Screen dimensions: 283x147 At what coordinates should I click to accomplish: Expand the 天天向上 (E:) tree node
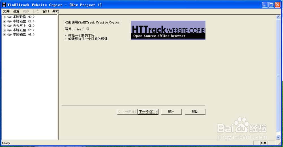tap(4, 26)
